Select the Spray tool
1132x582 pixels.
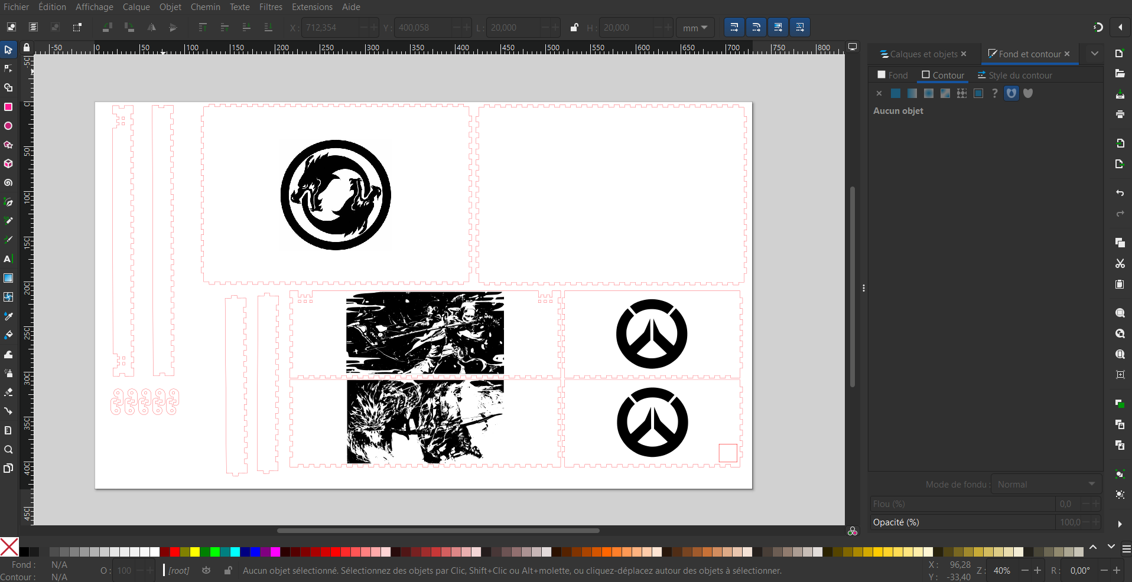click(x=8, y=373)
